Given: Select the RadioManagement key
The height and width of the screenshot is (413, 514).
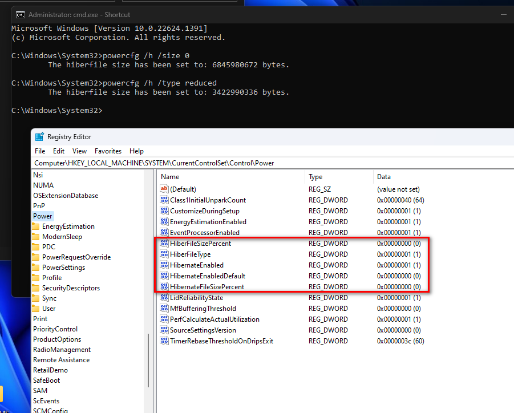Looking at the screenshot, I should coord(62,350).
